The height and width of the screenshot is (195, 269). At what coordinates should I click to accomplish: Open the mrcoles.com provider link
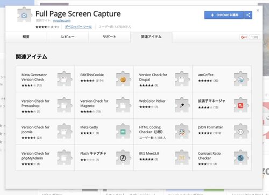pos(62,20)
